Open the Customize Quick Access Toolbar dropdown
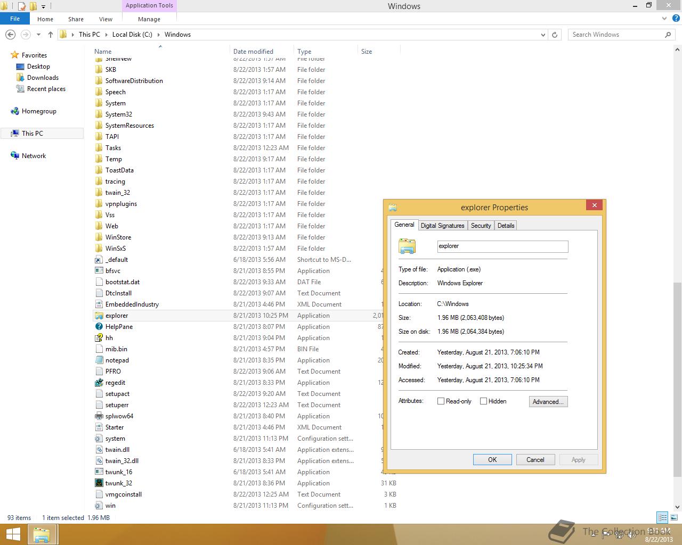This screenshot has height=545, width=682. pos(43,6)
